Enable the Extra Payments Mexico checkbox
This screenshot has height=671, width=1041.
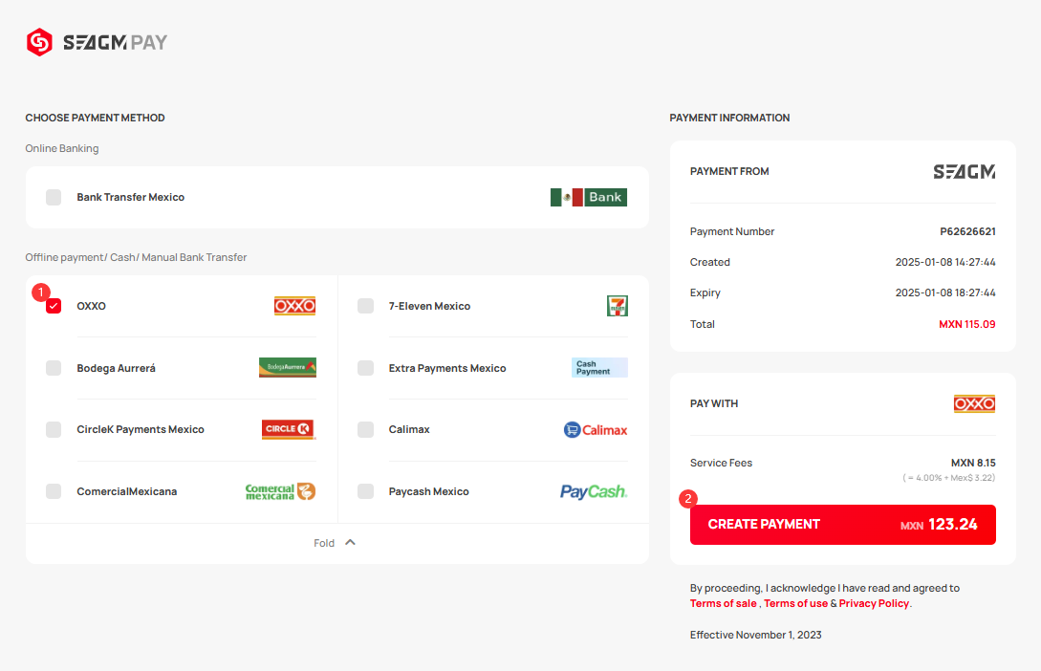pyautogui.click(x=366, y=368)
